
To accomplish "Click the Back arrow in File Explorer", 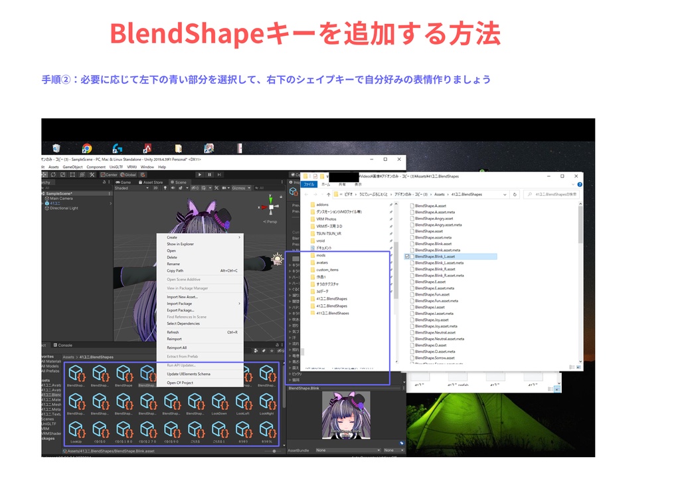I will [x=307, y=193].
